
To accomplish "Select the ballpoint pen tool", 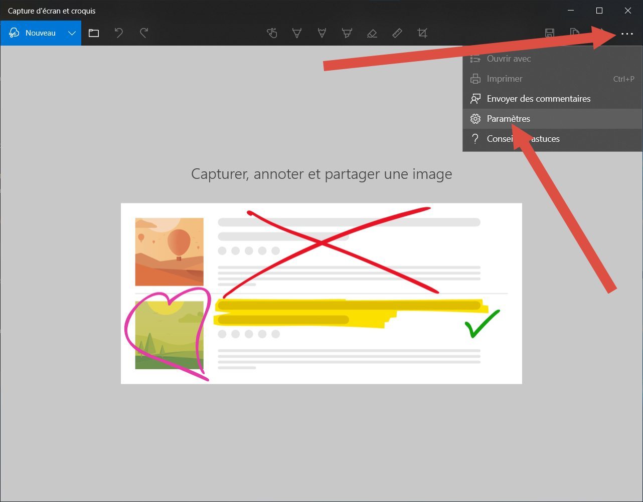I will point(297,33).
